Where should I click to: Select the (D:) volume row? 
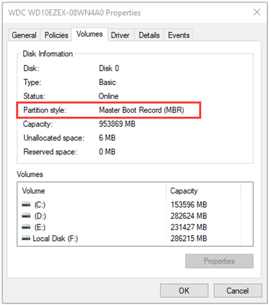tap(129, 216)
